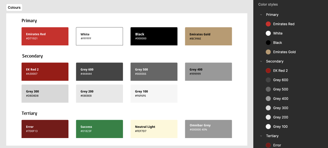Image resolution: width=328 pixels, height=148 pixels.
Task: Select the Neutral Light #FEF7D7 card
Action: tap(154, 129)
